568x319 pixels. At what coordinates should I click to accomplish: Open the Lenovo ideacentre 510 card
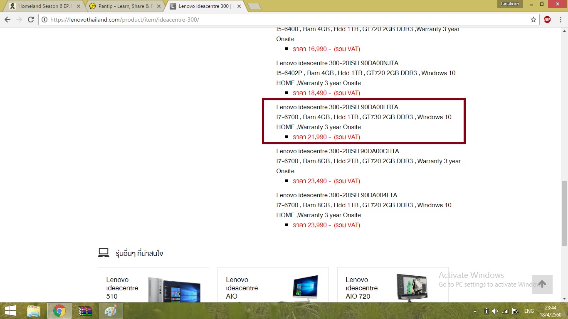[x=153, y=285]
